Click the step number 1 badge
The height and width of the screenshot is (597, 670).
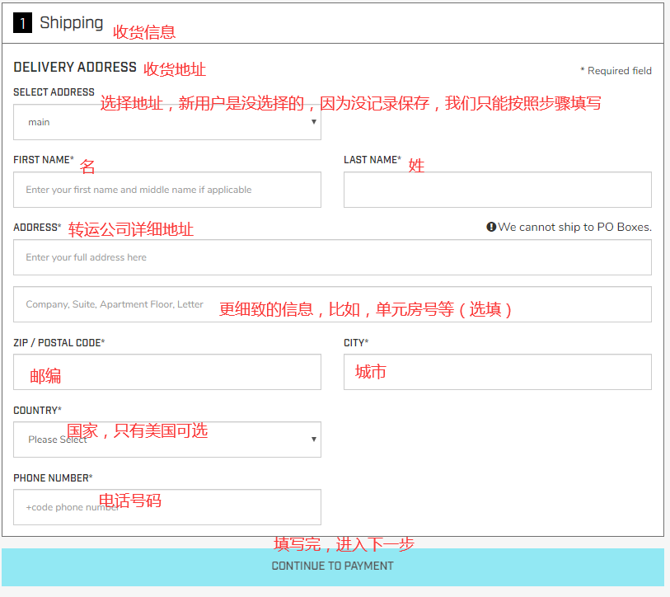pyautogui.click(x=22, y=24)
